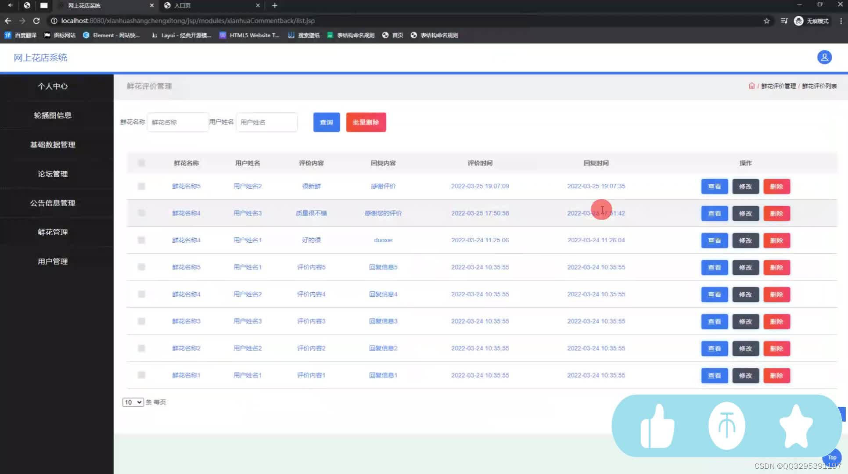Open the browser three-dot menu

click(841, 21)
